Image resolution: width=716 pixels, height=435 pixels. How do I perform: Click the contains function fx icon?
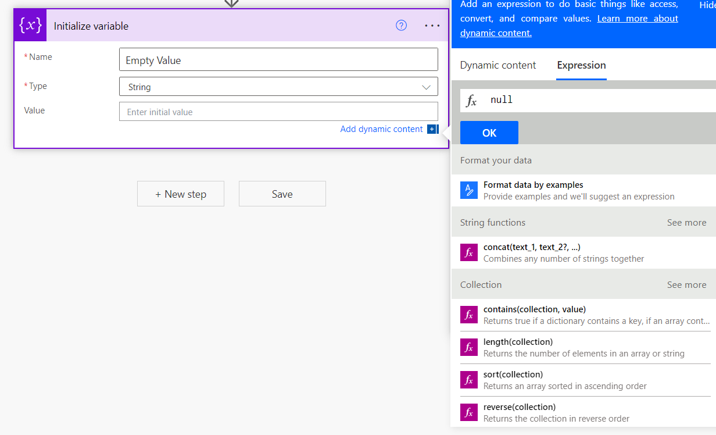point(469,315)
